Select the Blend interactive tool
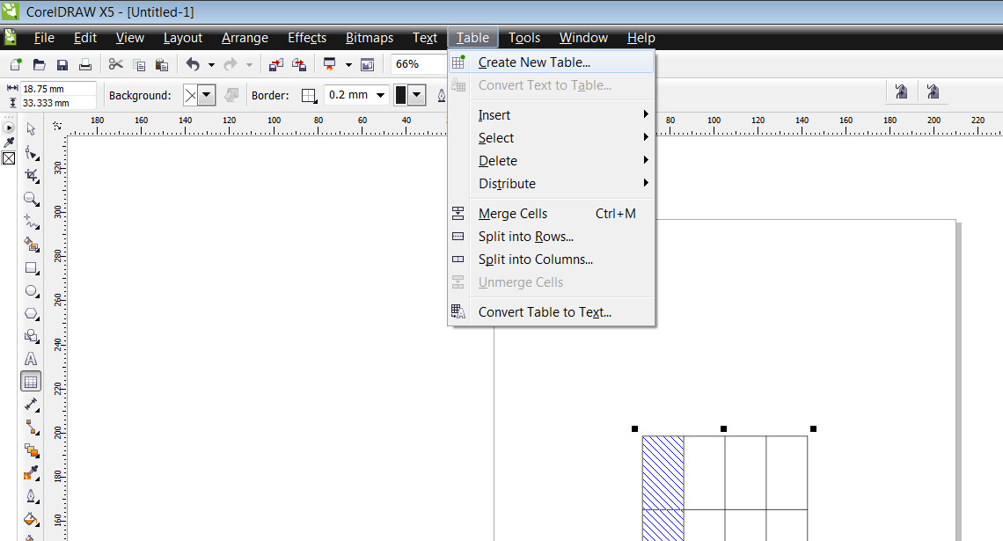Viewport: 1003px width, 541px height. [31, 450]
